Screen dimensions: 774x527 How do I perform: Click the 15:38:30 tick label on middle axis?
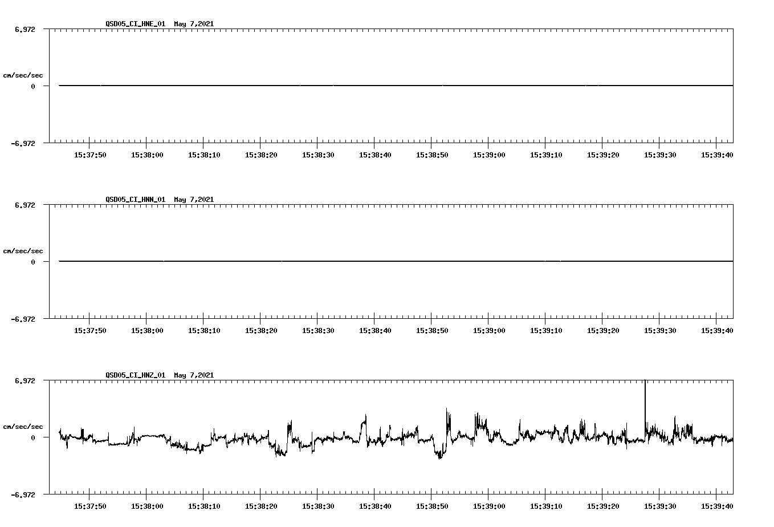point(317,329)
